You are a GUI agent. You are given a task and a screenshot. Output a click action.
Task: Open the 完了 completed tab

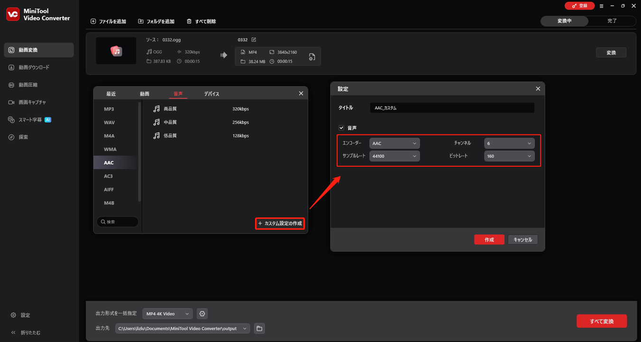point(612,21)
